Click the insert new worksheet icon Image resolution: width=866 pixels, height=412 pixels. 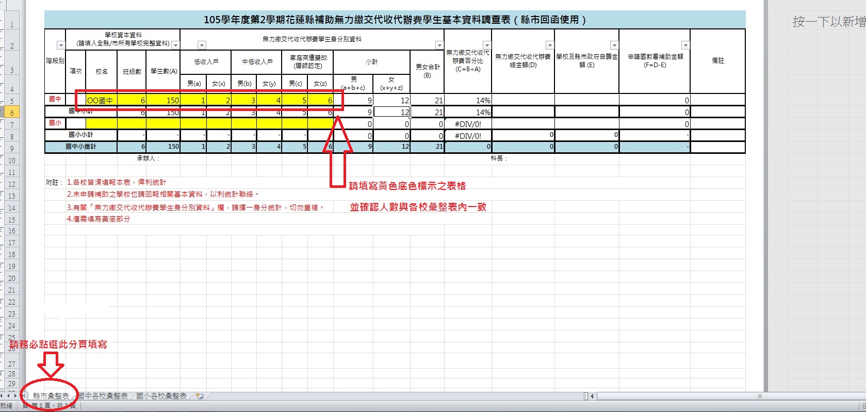coord(200,396)
